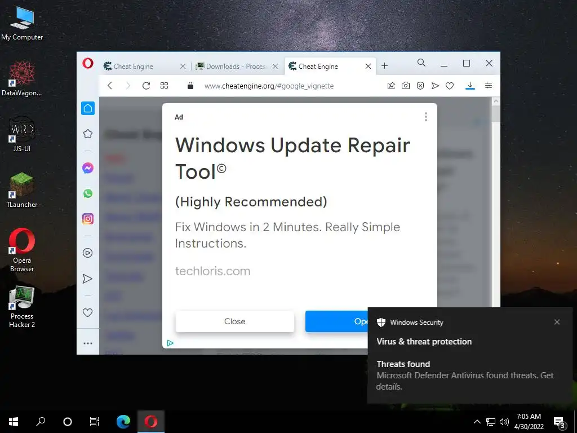This screenshot has height=433, width=577.
Task: Open the taskbar clock showing 7:05 AM
Action: (529, 422)
